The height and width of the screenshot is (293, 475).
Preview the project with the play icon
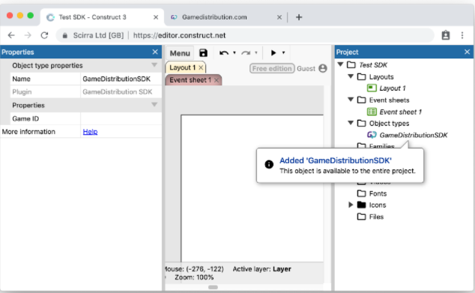(x=273, y=53)
